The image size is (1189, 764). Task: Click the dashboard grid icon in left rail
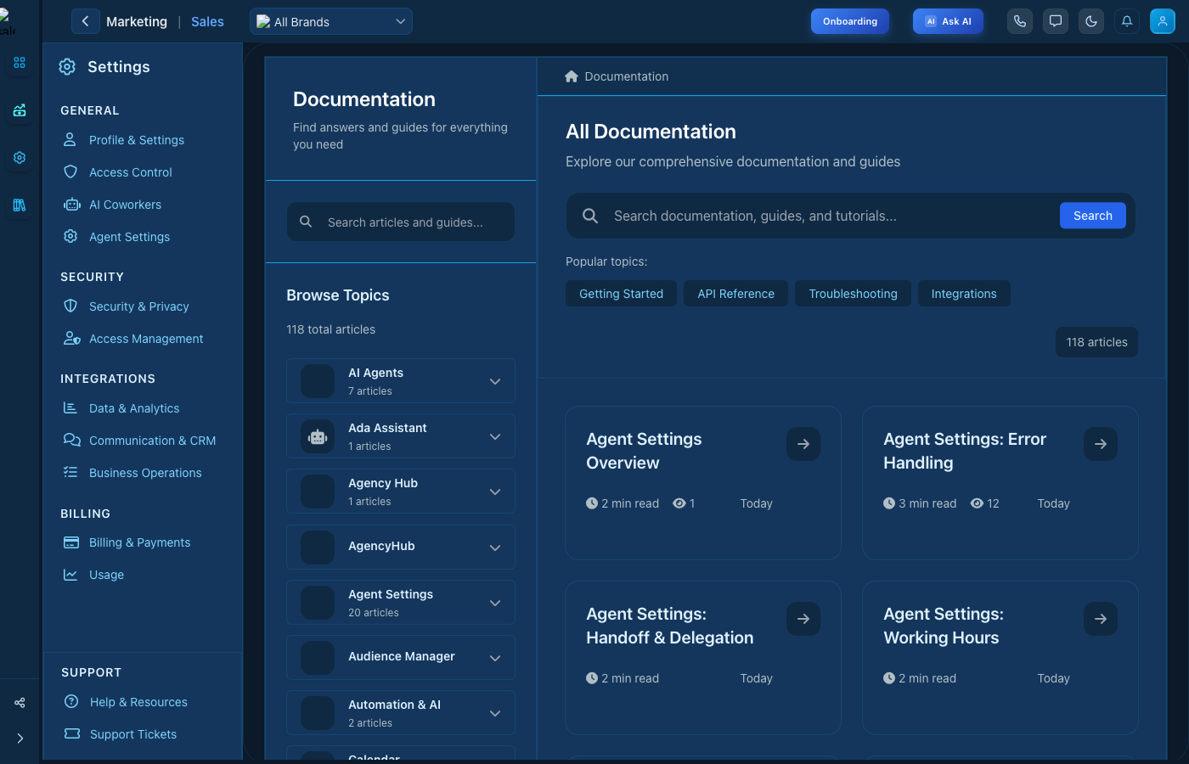[20, 63]
